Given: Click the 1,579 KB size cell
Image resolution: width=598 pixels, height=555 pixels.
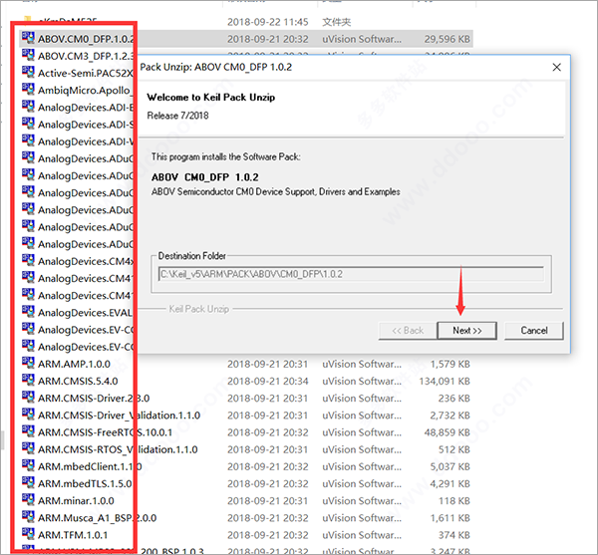Looking at the screenshot, I should click(x=450, y=364).
